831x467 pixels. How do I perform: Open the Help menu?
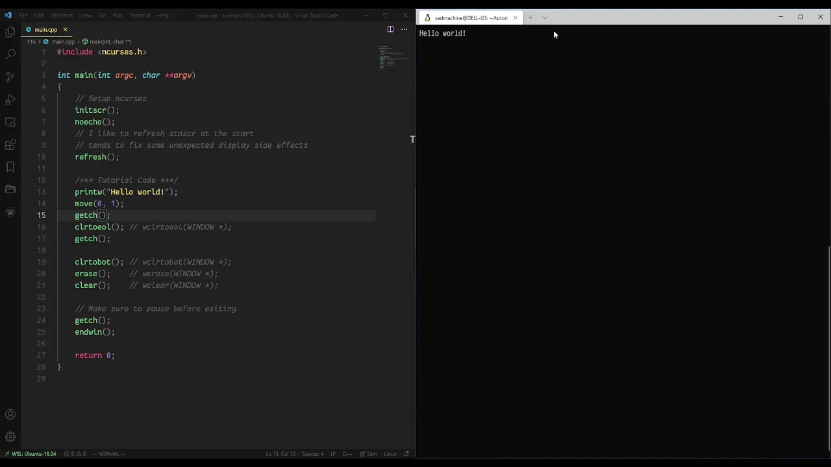point(163,16)
